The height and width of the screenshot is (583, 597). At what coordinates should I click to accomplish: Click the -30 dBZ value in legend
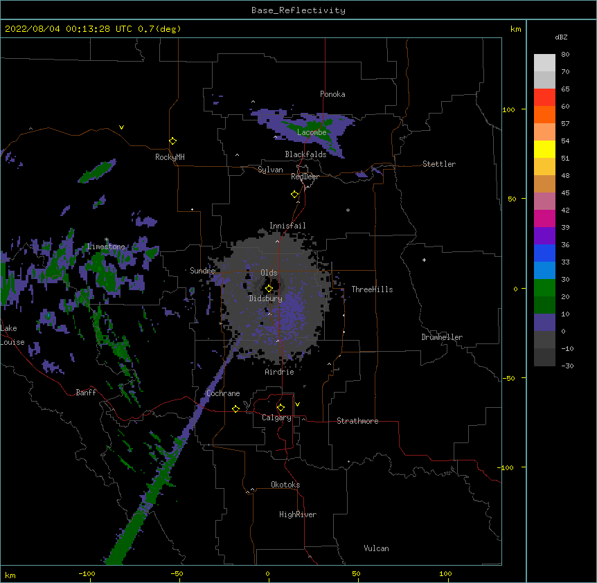567,366
